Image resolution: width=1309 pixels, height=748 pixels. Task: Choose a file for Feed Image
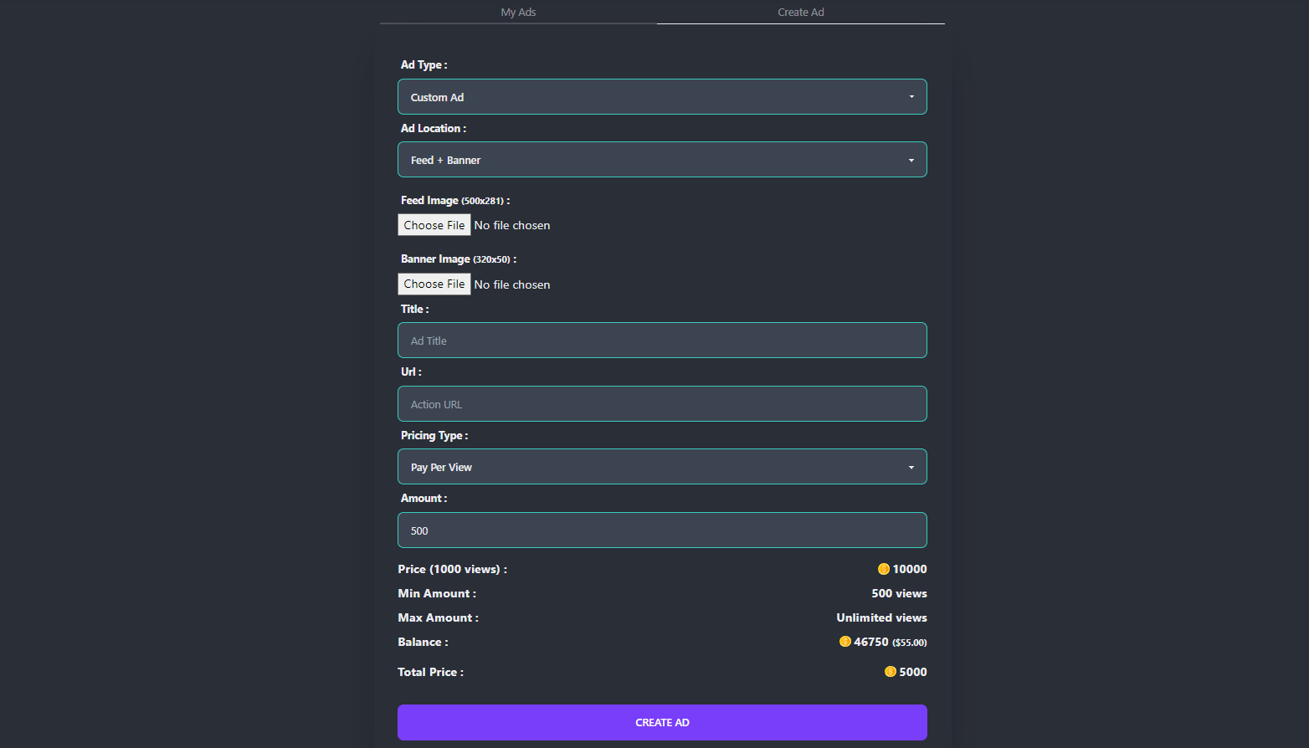click(x=434, y=225)
